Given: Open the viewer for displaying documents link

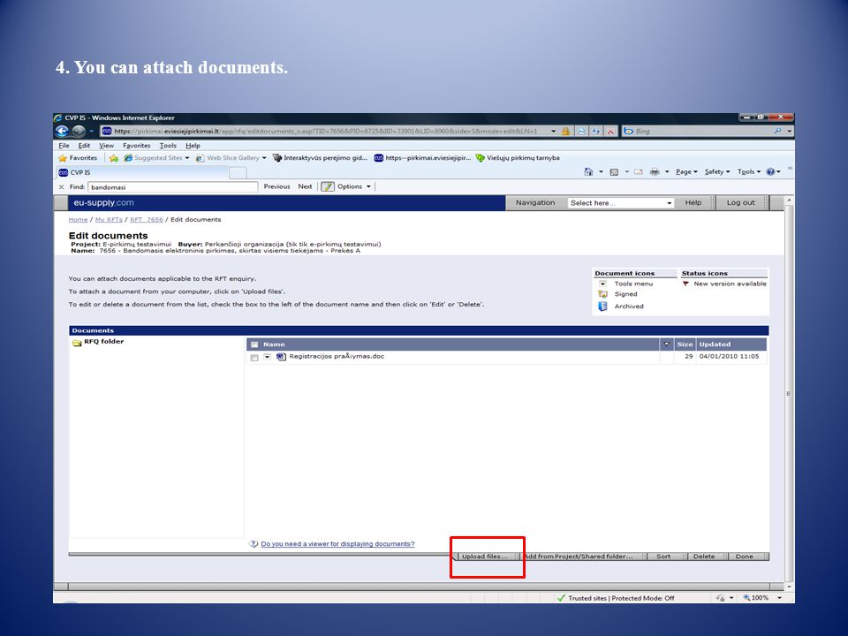Looking at the screenshot, I should [x=337, y=544].
